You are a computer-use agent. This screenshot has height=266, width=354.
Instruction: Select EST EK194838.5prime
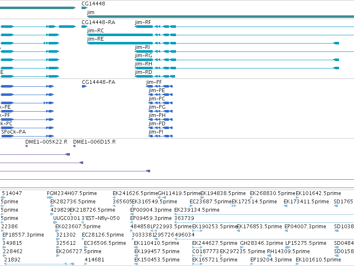[x=223, y=193]
